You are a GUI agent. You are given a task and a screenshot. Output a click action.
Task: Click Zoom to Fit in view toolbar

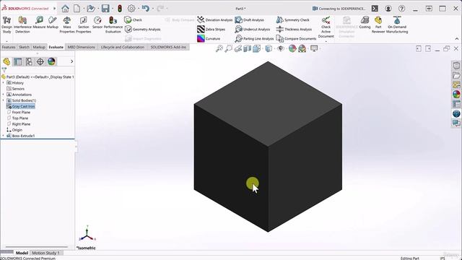click(219, 48)
